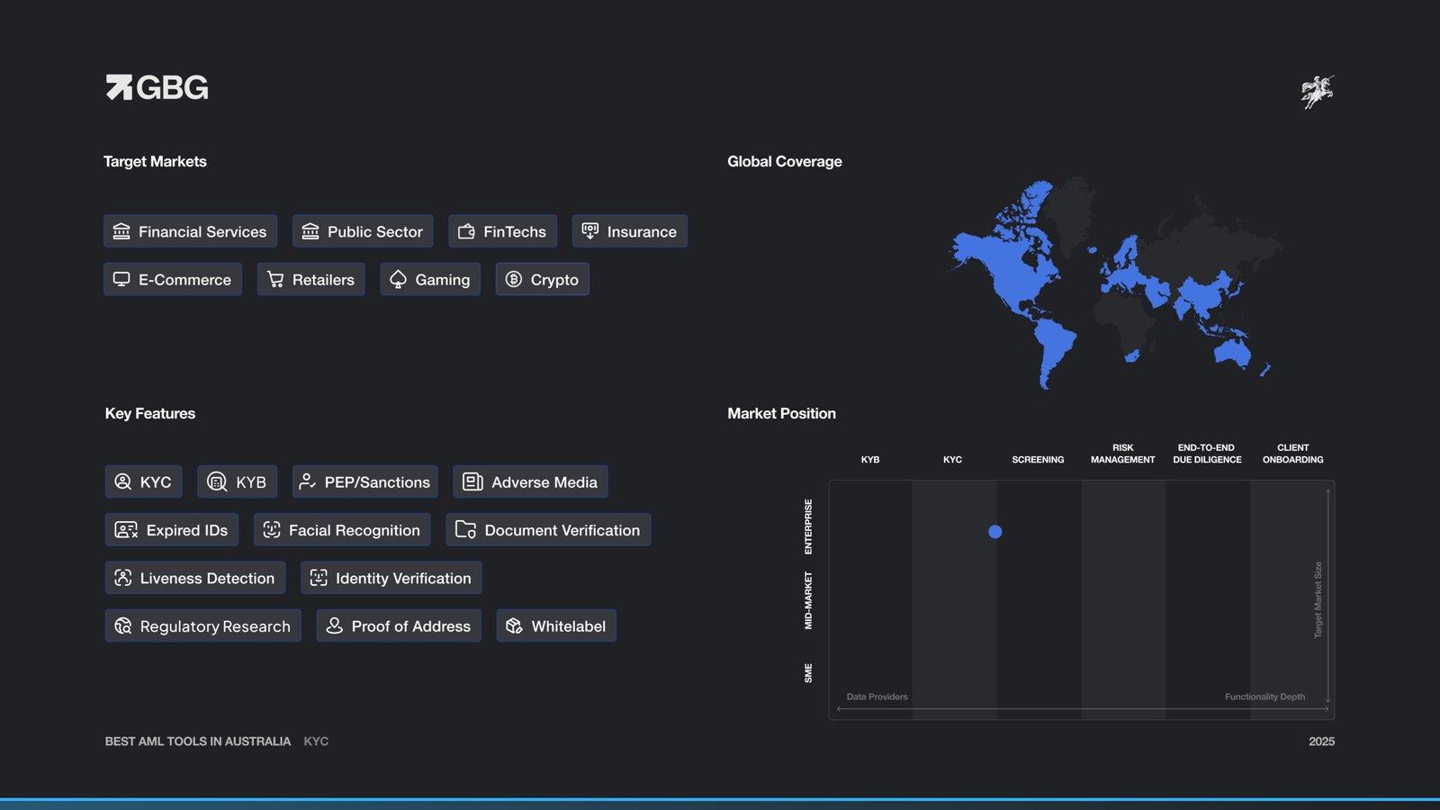Click the building icon beside Public Sector
Image resolution: width=1440 pixels, height=810 pixels.
click(310, 231)
